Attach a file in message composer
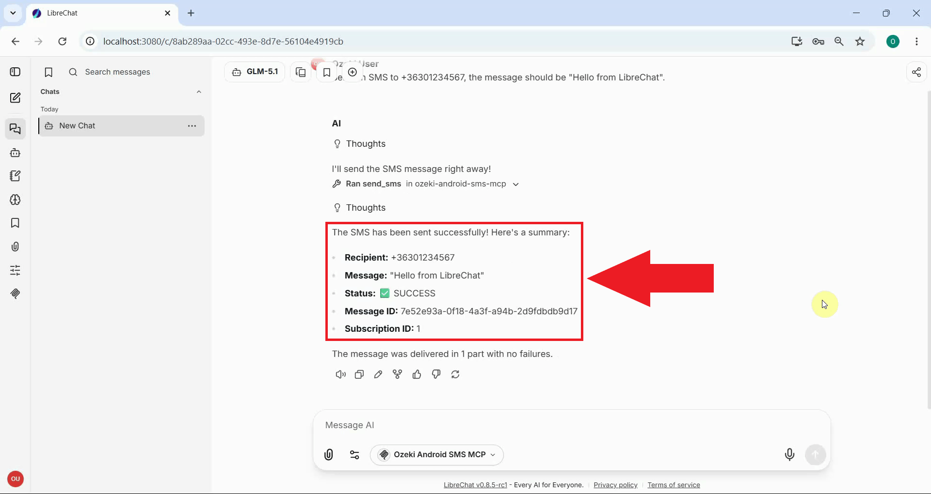 coord(329,455)
